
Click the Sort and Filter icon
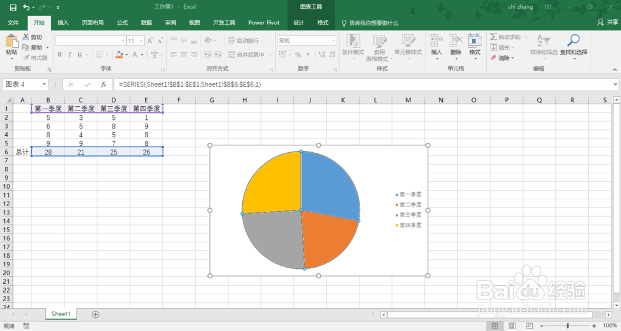point(543,41)
